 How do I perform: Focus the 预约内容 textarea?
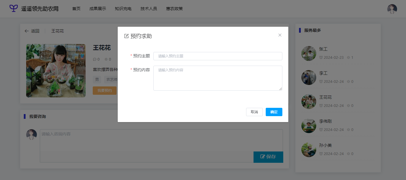click(x=218, y=78)
